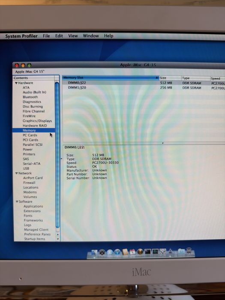This screenshot has height=300, width=225.
Task: Select Power in the Contents list
Action: pos(28,150)
